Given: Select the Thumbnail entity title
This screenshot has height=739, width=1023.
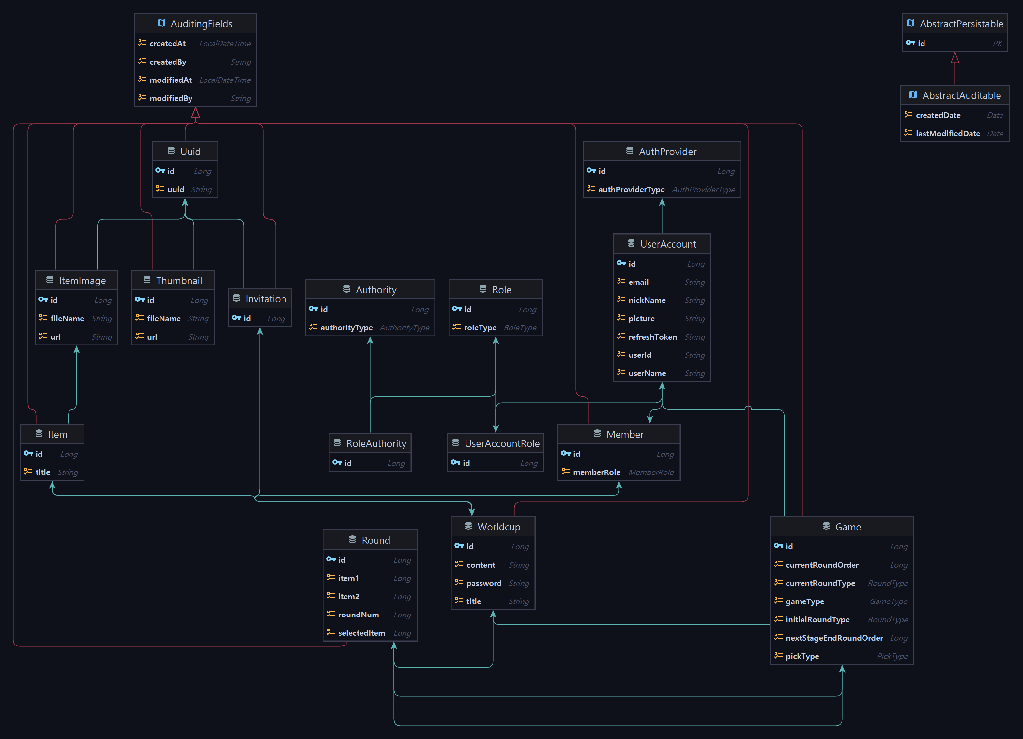Looking at the screenshot, I should pyautogui.click(x=179, y=280).
